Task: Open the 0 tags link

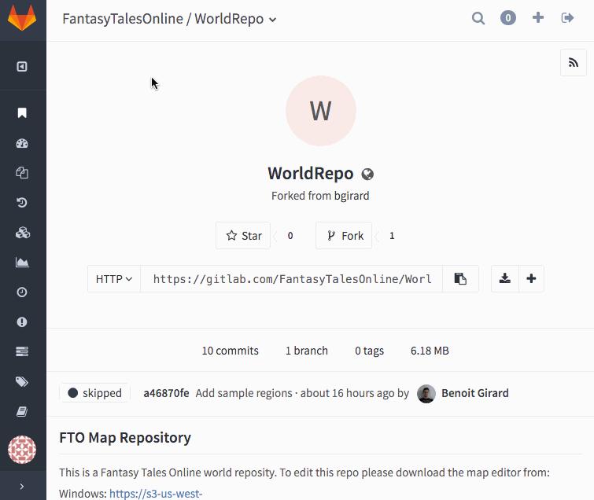Action: point(369,351)
